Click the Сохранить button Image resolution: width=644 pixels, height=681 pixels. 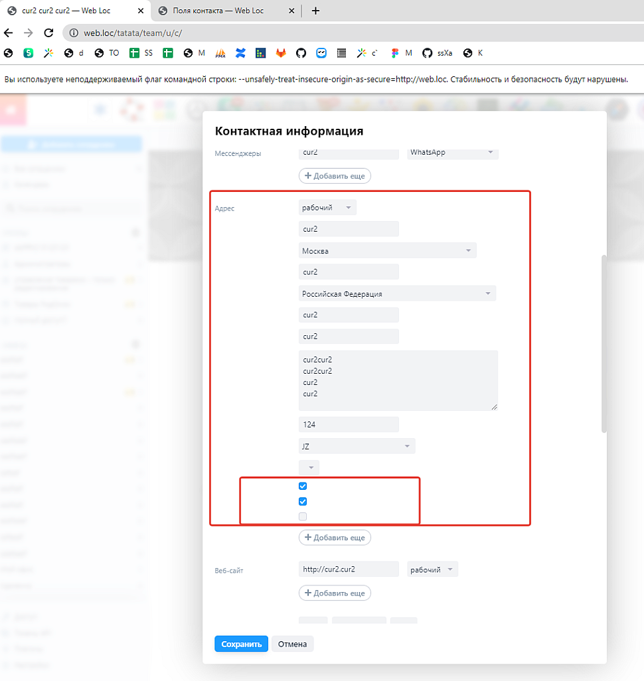click(x=241, y=644)
